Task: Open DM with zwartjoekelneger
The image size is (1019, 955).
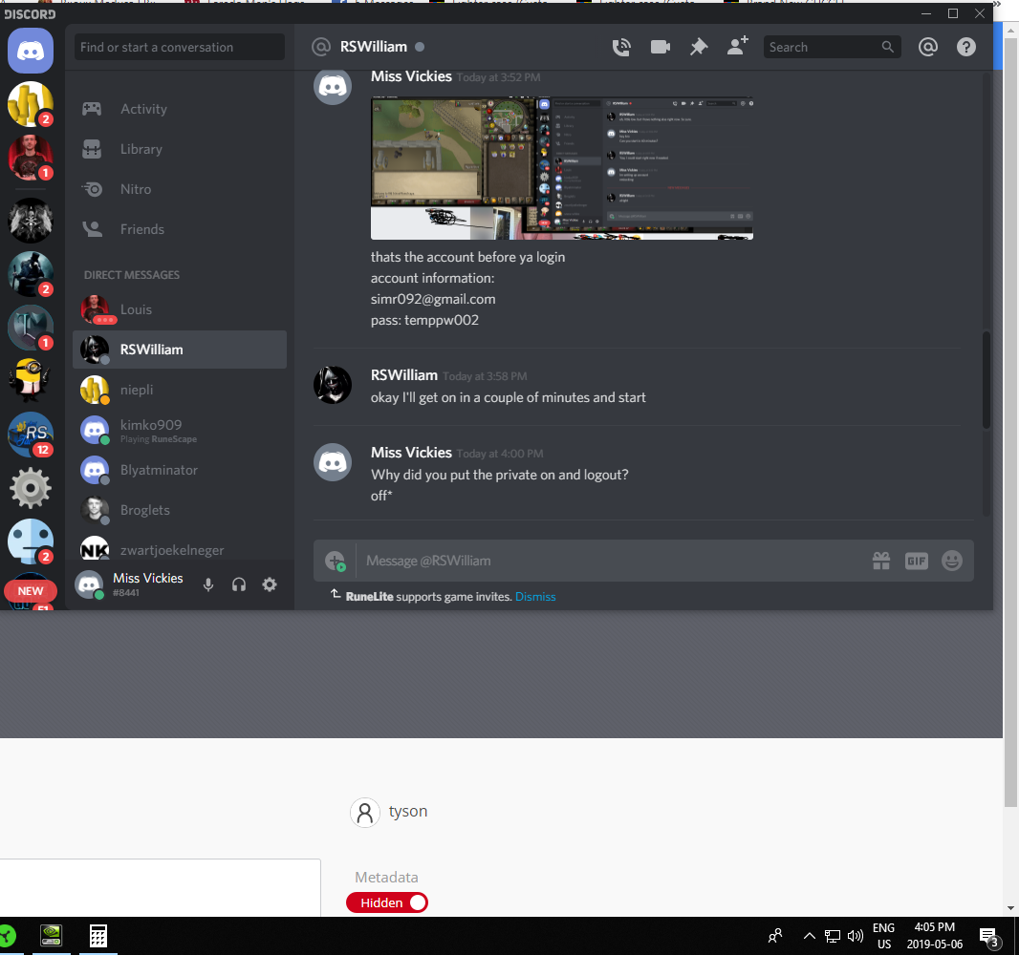Action: [x=180, y=549]
